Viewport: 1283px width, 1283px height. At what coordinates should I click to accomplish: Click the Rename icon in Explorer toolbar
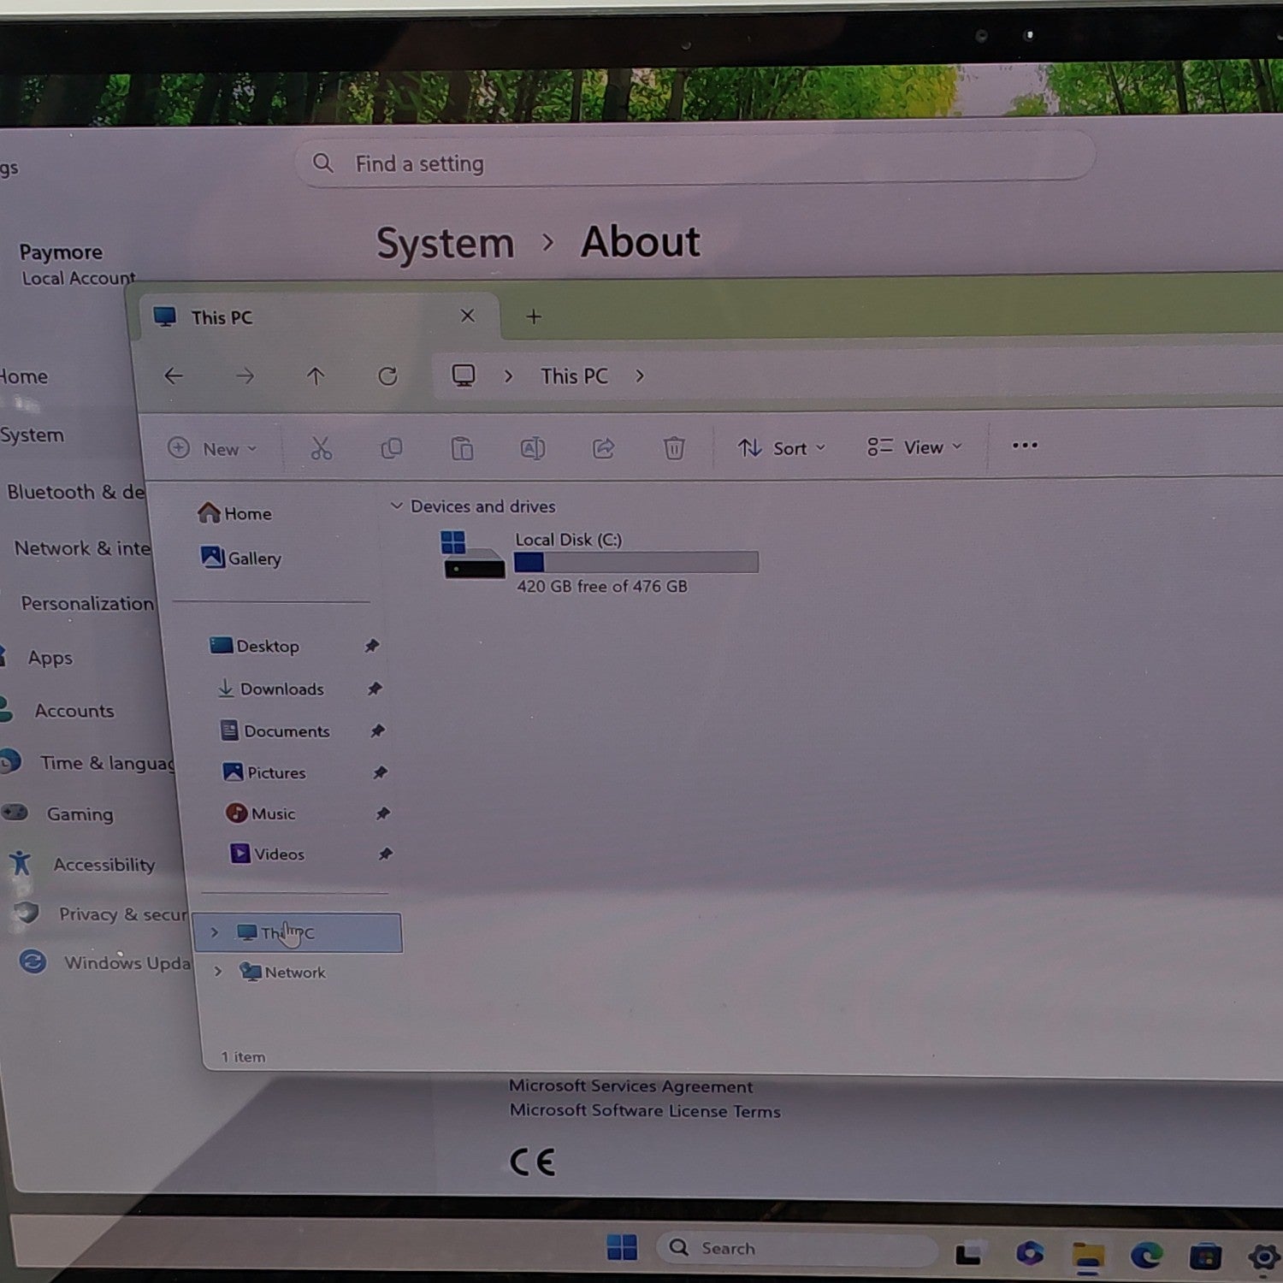(532, 449)
